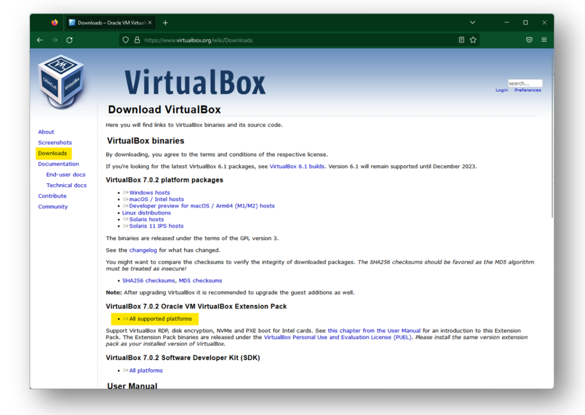Screen dimensions: 585x415
Task: Click the forward navigation arrow
Action: (55, 40)
